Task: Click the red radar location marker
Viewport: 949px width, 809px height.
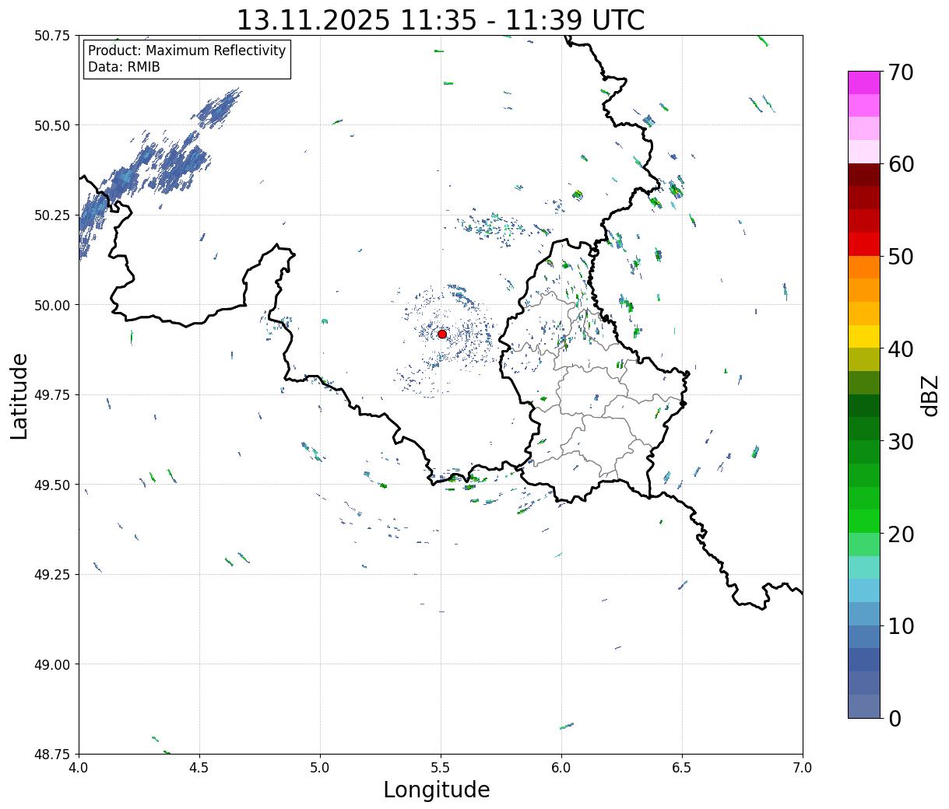Action: tap(442, 334)
